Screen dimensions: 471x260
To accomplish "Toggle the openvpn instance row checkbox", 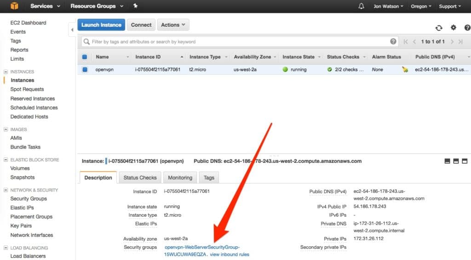I will tap(85, 69).
